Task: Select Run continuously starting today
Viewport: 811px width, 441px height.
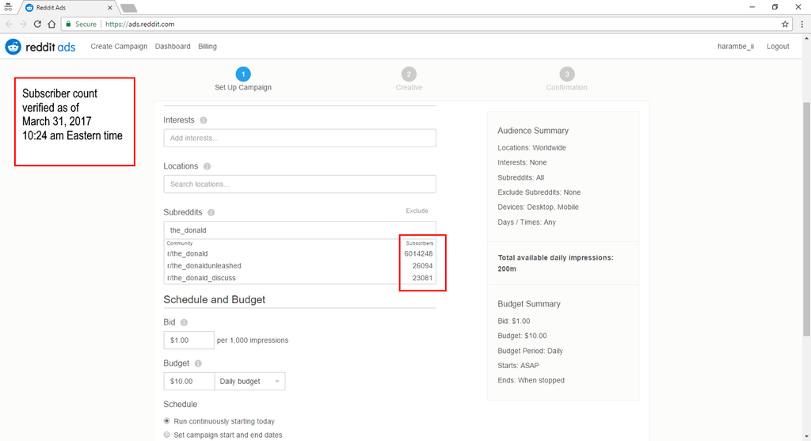Action: pyautogui.click(x=166, y=421)
